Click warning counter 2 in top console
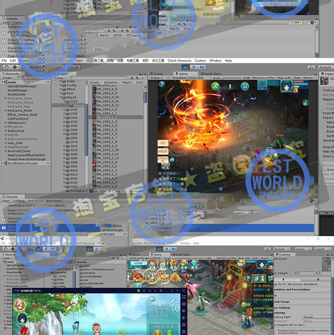The height and width of the screenshot is (335, 334). pos(305,22)
